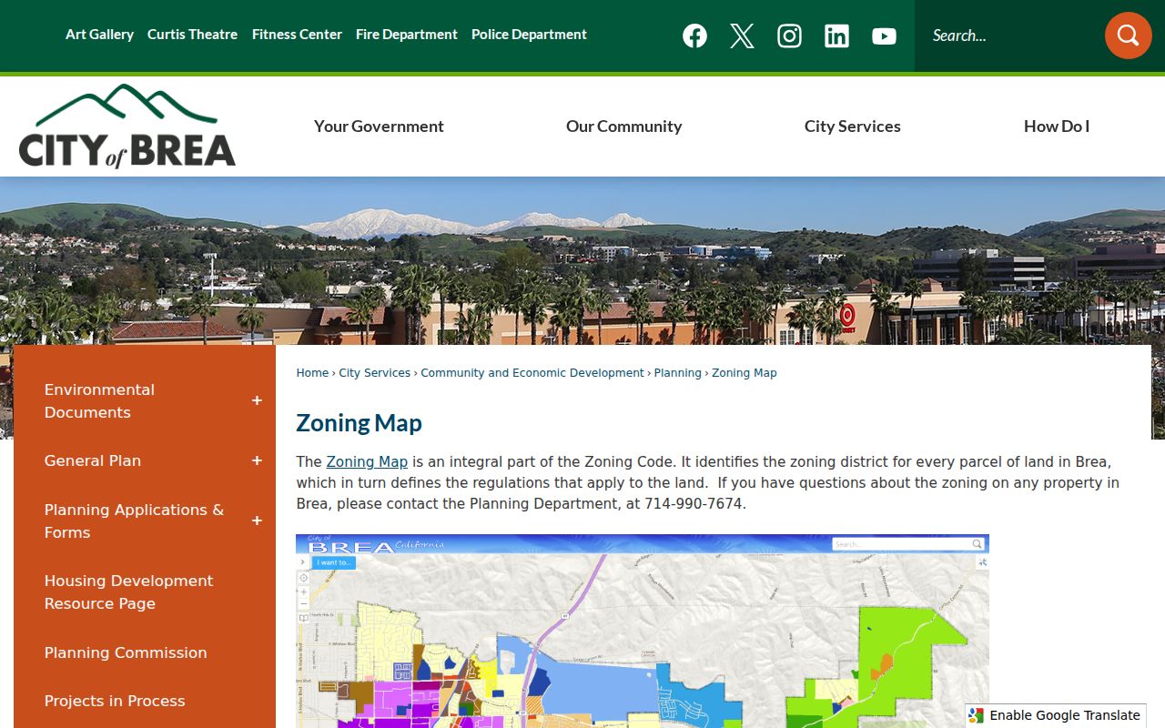Open the YouTube icon
The height and width of the screenshot is (728, 1165).
[x=884, y=35]
